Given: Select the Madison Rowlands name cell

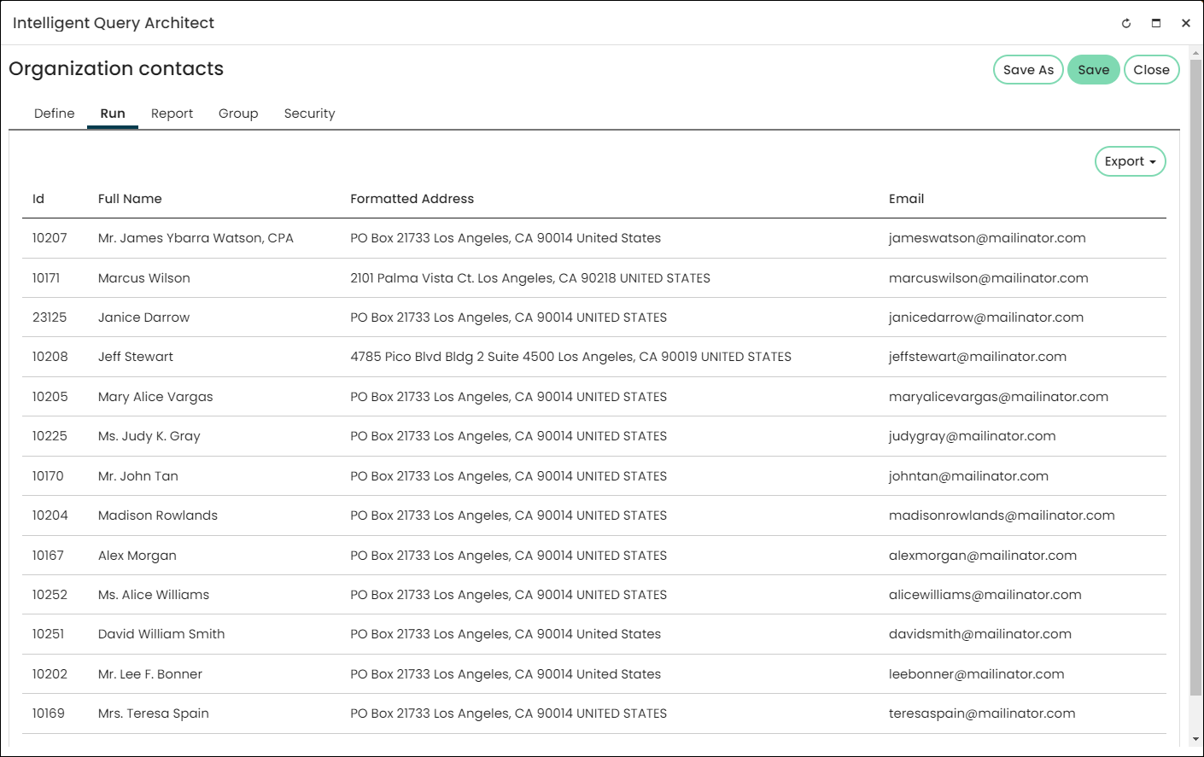Looking at the screenshot, I should pyautogui.click(x=158, y=515).
